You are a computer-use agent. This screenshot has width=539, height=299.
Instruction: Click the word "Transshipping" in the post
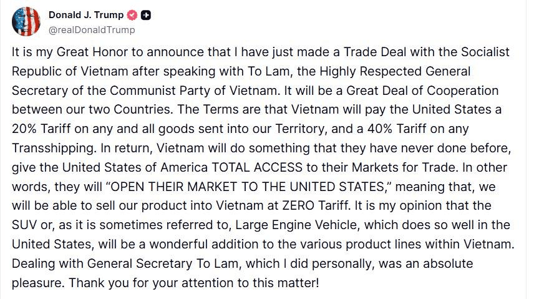point(52,149)
